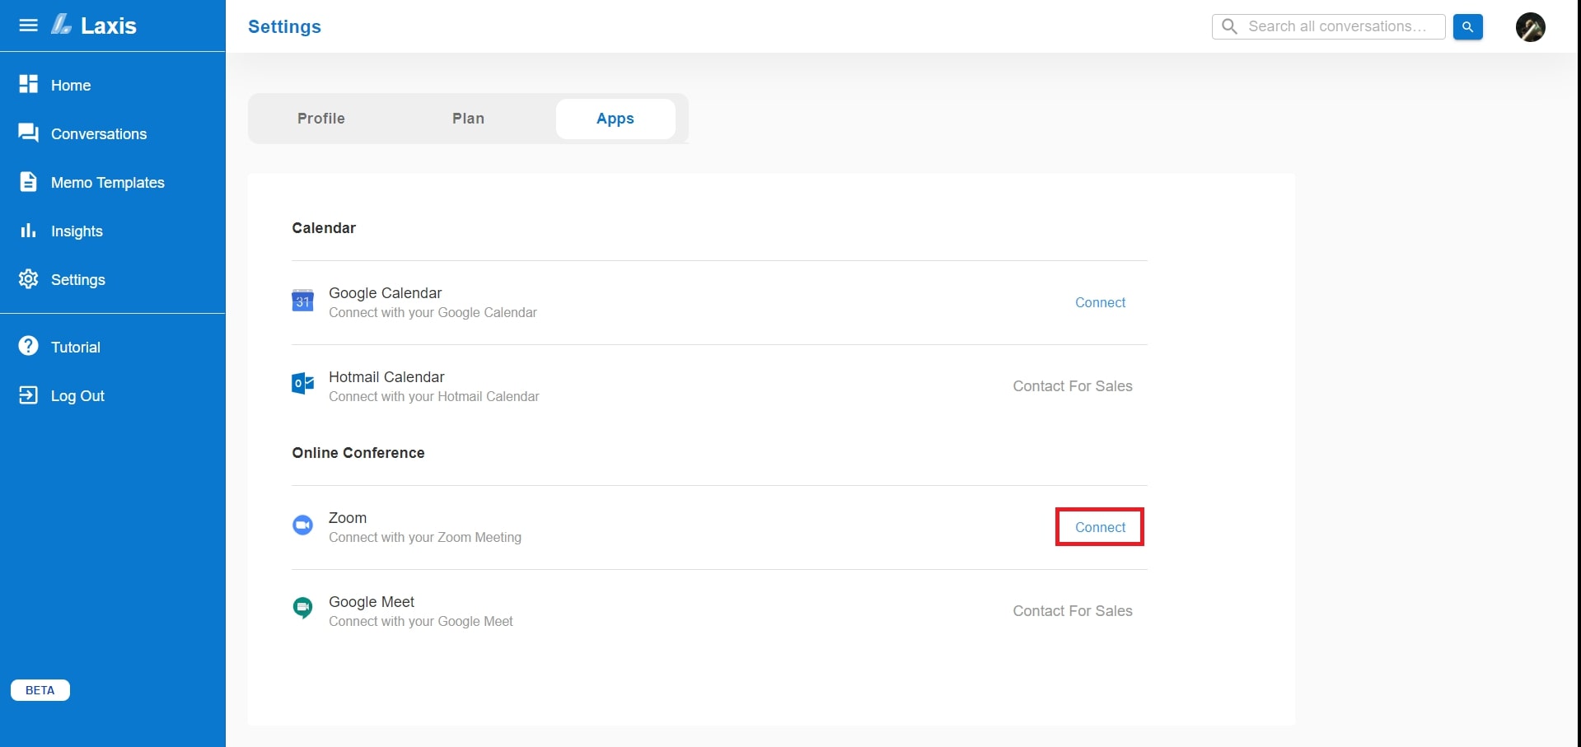Click 'Connect with your Google Meet' text
The image size is (1581, 747).
[421, 622]
